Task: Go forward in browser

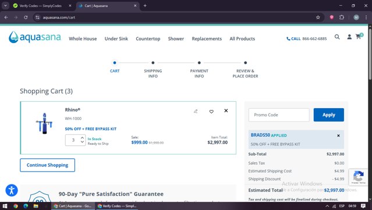Action: tap(16, 17)
